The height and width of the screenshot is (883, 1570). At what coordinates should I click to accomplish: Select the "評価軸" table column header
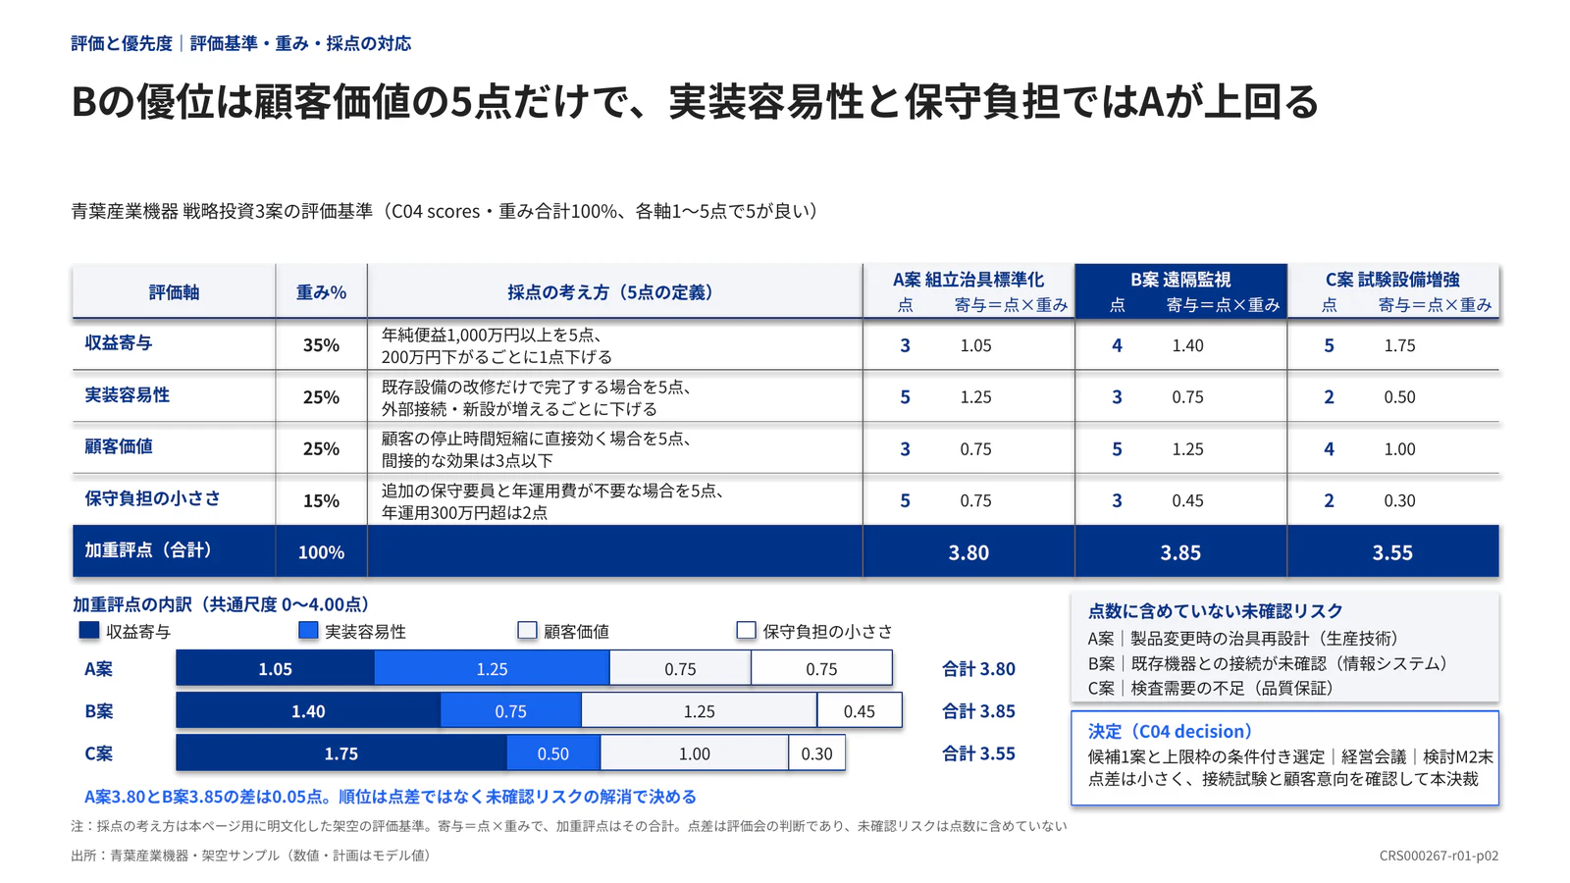coord(174,292)
